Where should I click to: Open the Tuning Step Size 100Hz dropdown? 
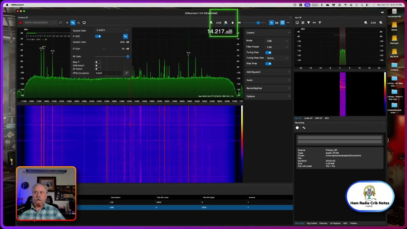point(277,58)
